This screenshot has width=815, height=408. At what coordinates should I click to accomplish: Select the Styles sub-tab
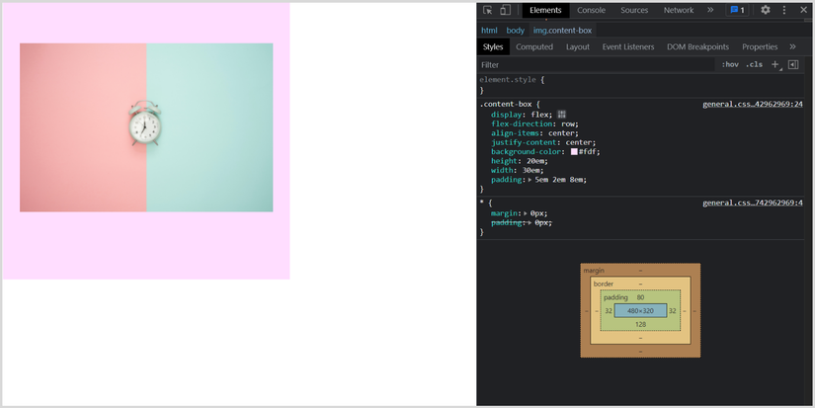tap(493, 46)
